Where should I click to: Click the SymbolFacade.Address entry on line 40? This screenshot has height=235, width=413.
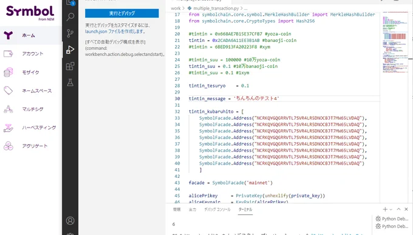click(x=282, y=163)
